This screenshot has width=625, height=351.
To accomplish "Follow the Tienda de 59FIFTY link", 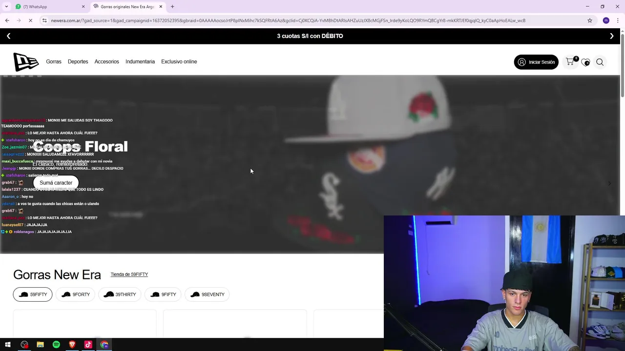I will pyautogui.click(x=129, y=274).
